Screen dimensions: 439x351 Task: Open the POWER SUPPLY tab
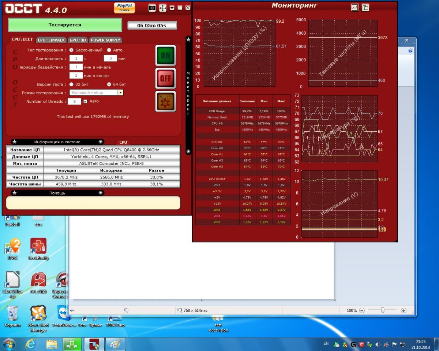point(105,40)
